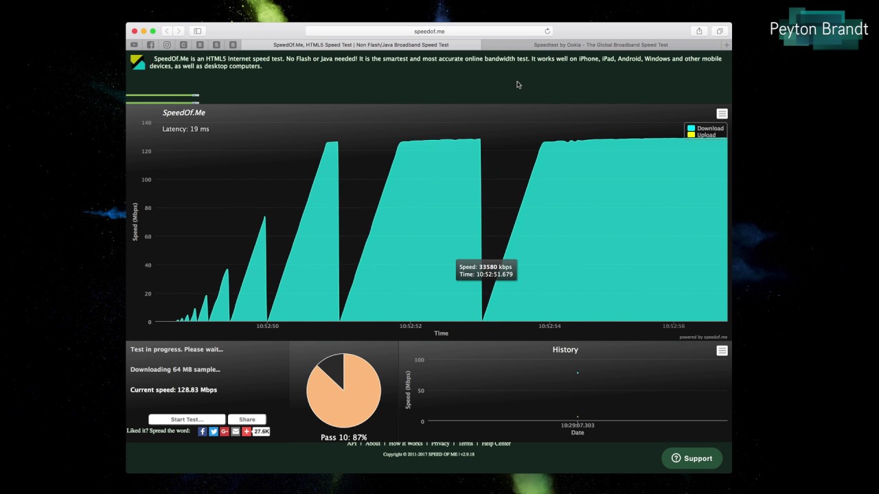Click the 'Downloading 64 MB sample...' status text
The height and width of the screenshot is (494, 879).
175,369
